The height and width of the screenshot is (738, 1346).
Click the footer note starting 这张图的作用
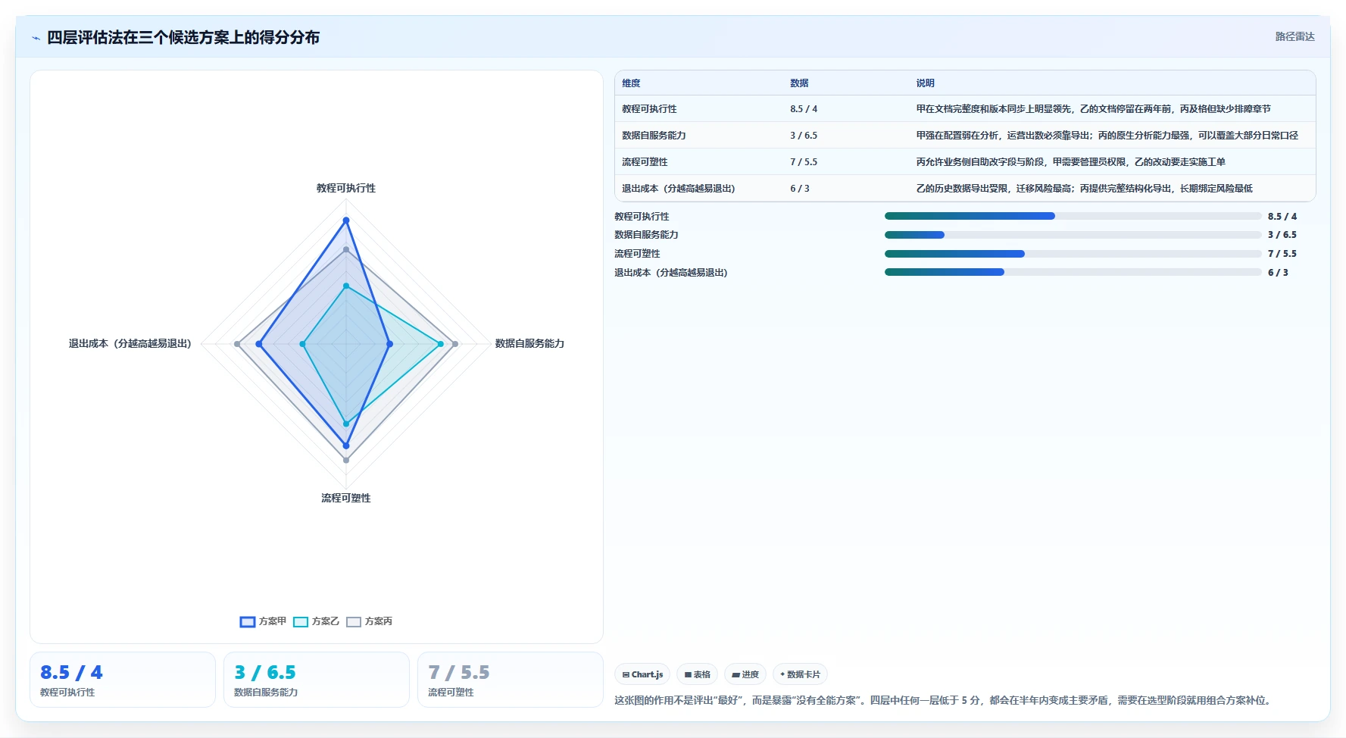[944, 701]
